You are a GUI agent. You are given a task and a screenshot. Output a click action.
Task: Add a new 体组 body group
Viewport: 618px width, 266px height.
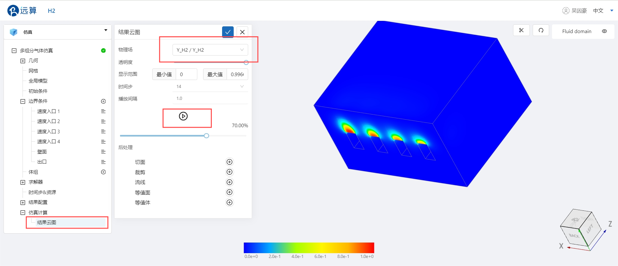[x=103, y=172]
